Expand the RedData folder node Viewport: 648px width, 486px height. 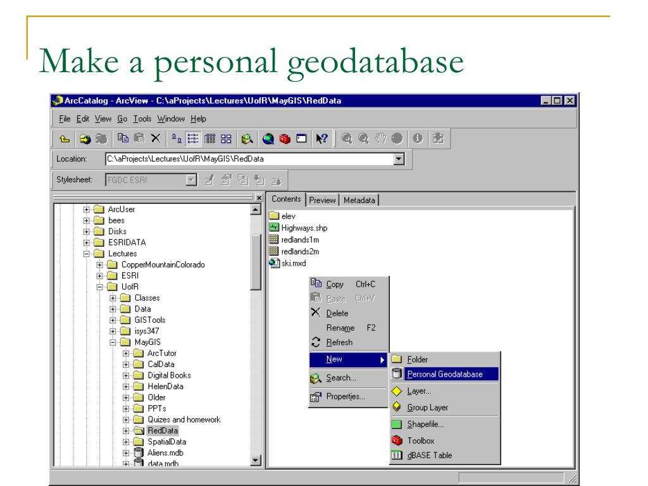126,430
